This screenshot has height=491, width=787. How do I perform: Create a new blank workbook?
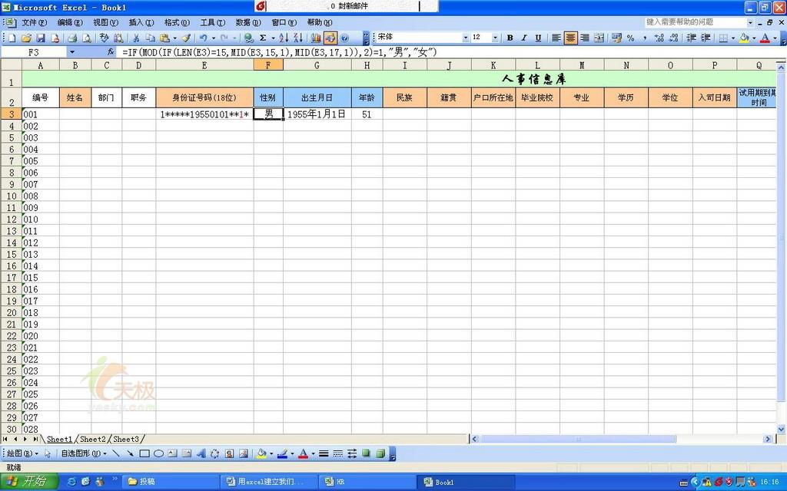12,38
